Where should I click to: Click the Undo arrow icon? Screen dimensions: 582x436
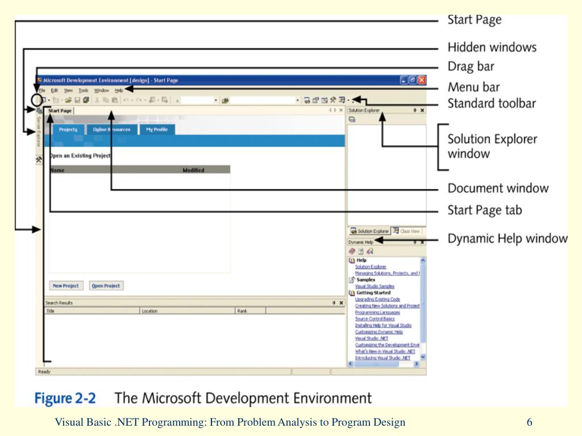tap(126, 100)
